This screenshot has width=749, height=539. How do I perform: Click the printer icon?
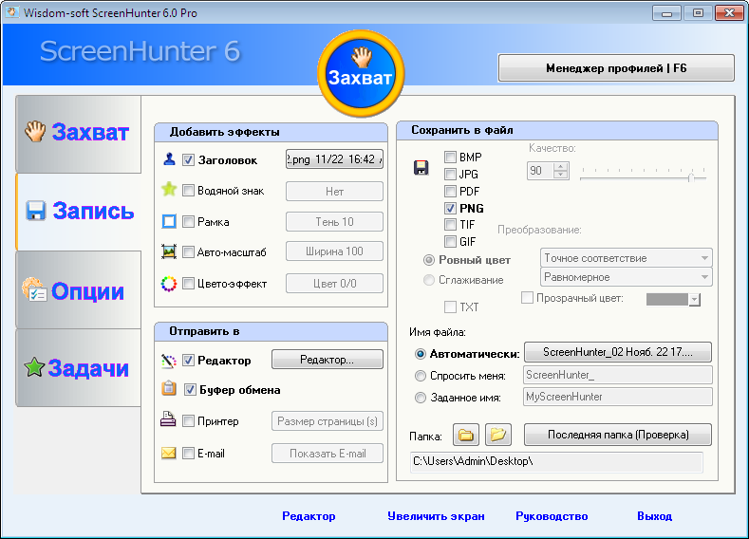pos(169,420)
